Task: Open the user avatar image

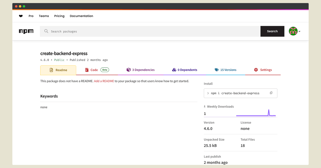Action: [293, 31]
